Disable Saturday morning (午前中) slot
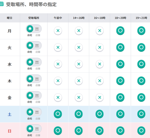This screenshot has height=138, width=150. tap(58, 114)
